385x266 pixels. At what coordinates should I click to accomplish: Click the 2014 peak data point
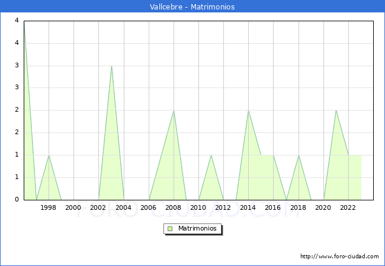click(249, 111)
